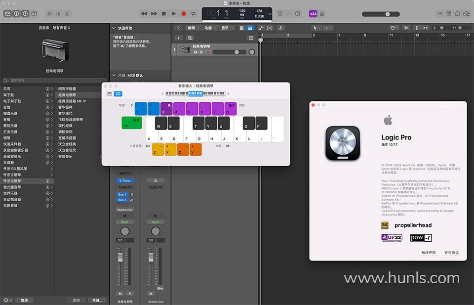
Task: Mute the 经典电钢琴 track header
Action: [196, 52]
